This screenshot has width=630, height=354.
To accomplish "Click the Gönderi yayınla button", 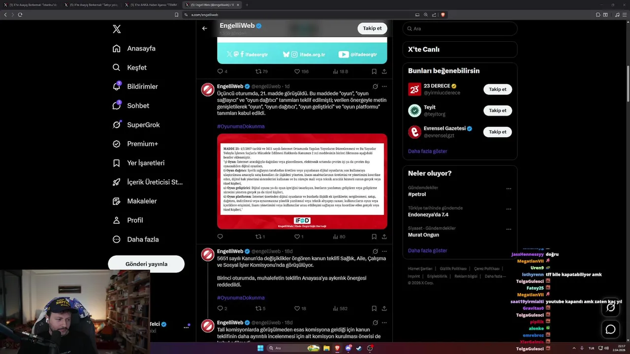I will [x=146, y=264].
